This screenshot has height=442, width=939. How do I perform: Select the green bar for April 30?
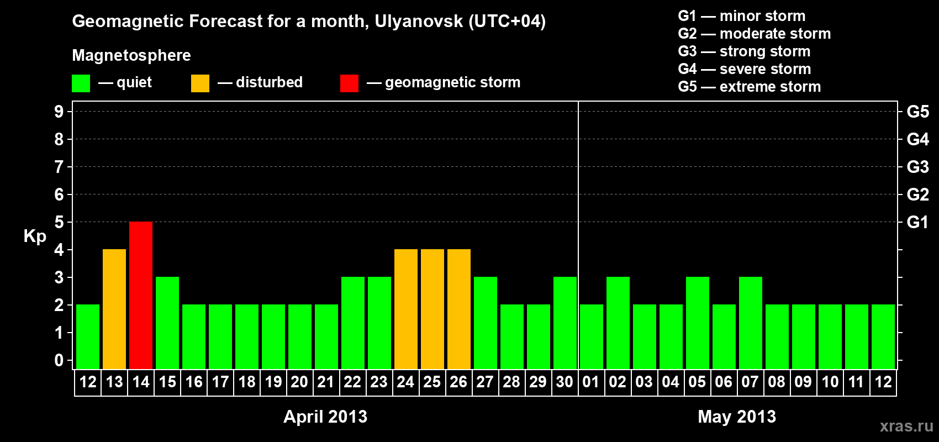565,323
